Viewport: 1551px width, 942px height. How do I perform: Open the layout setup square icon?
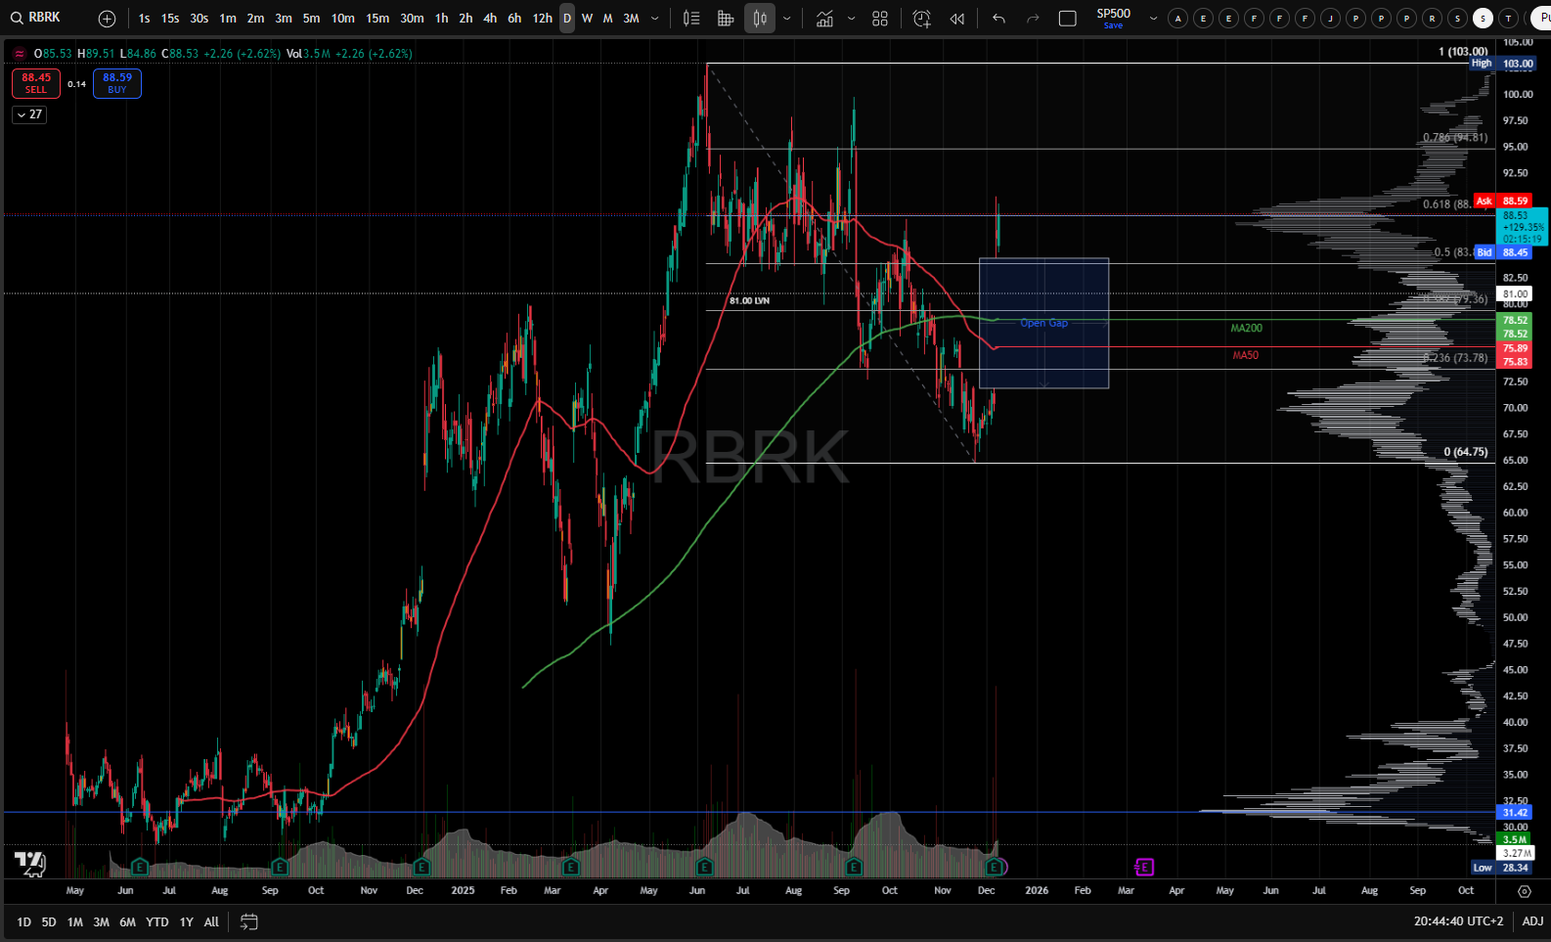(1068, 19)
